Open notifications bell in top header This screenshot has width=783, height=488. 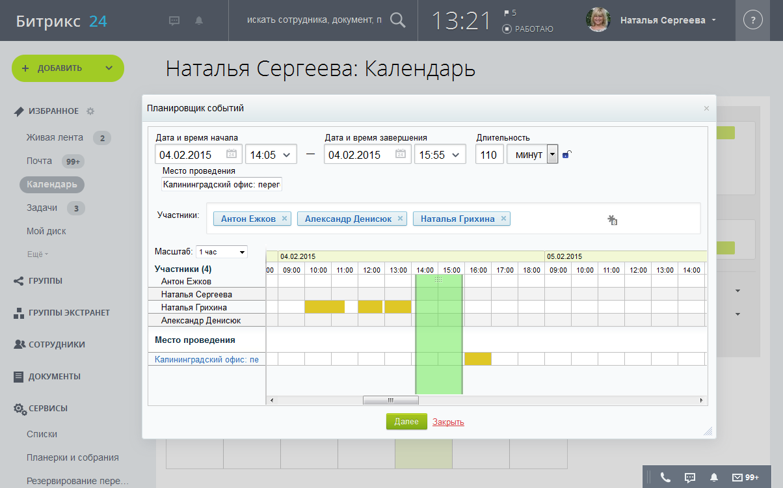199,20
